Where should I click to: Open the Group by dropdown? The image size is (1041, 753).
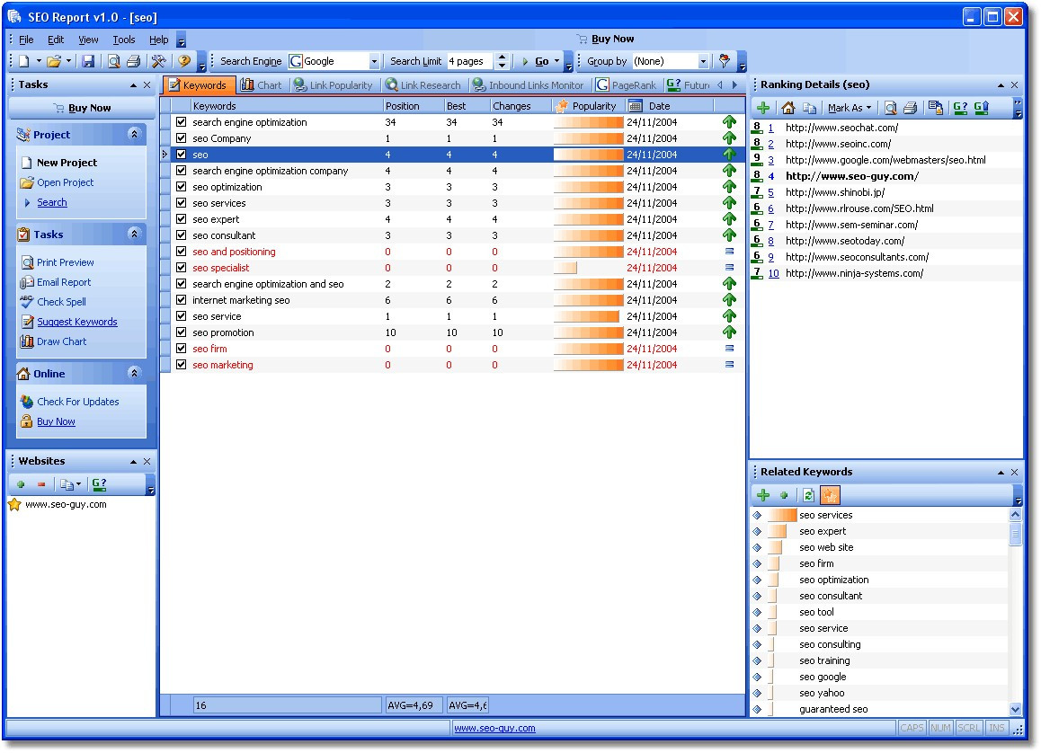pos(703,61)
